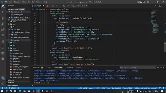Click the feedback icon in status bar

(x=160, y=88)
